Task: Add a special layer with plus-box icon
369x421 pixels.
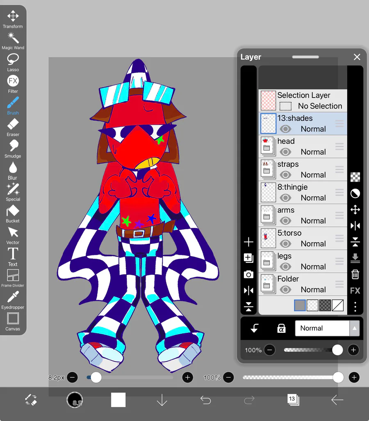Action: [x=248, y=258]
